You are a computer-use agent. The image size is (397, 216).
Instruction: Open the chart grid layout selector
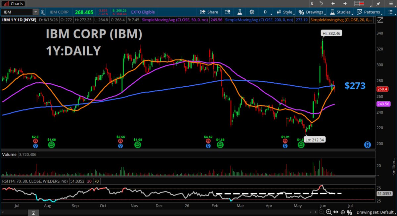pos(359,4)
